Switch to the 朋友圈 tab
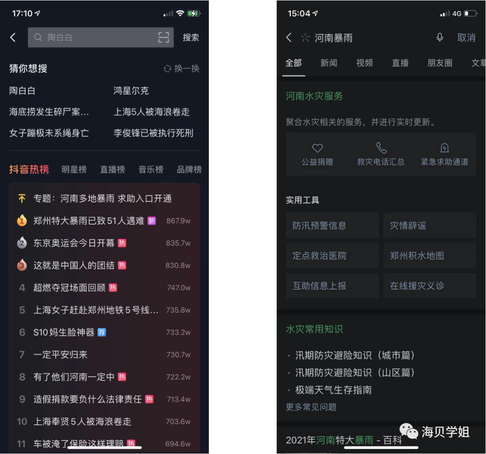The image size is (486, 454). tap(440, 63)
